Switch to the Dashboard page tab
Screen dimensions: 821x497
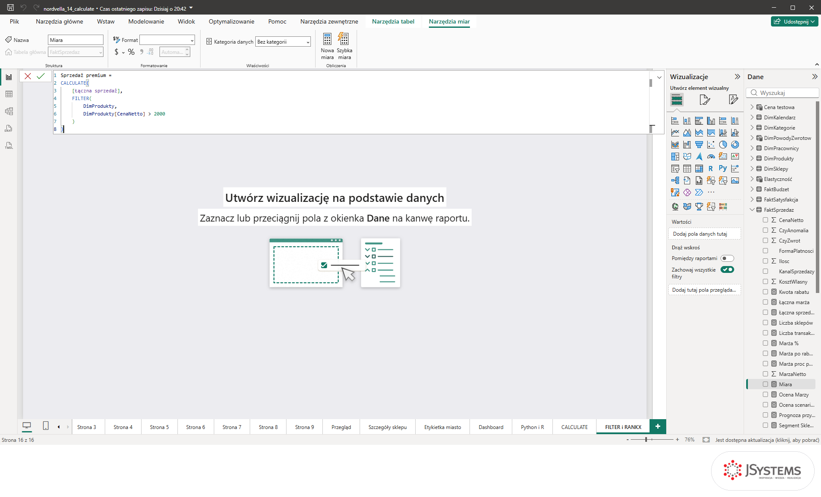click(x=491, y=427)
